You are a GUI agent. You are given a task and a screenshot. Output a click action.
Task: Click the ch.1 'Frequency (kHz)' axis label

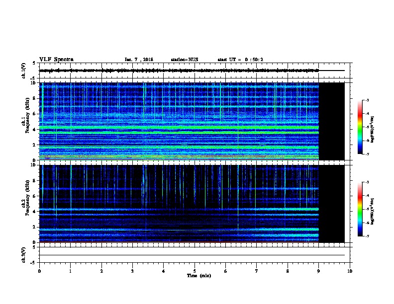coord(27,116)
